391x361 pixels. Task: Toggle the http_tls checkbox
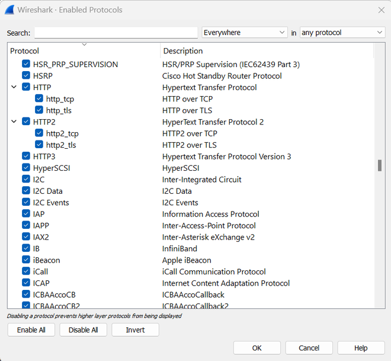tap(39, 110)
